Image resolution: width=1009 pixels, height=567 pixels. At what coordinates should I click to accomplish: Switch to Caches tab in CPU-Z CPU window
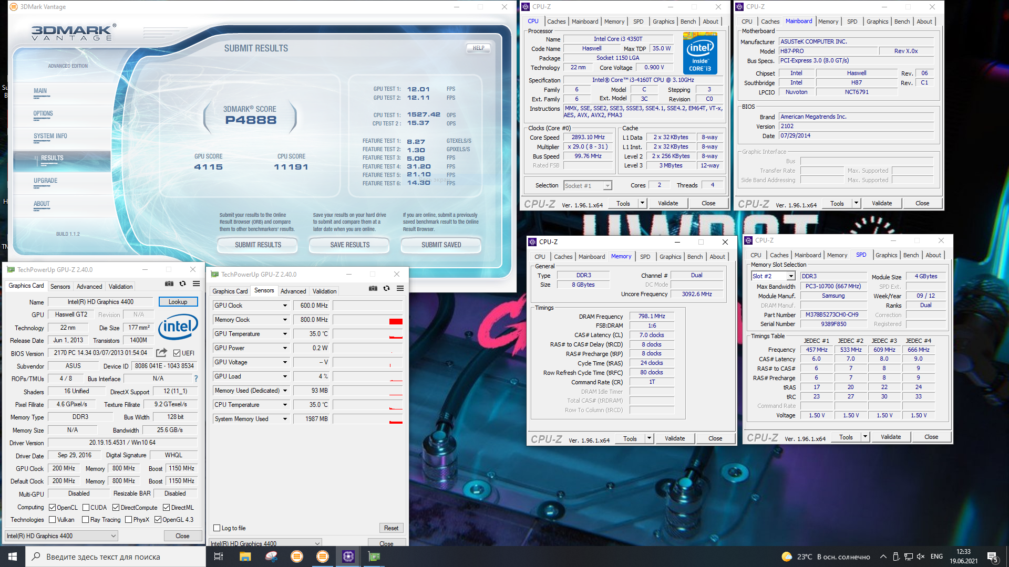pos(556,22)
